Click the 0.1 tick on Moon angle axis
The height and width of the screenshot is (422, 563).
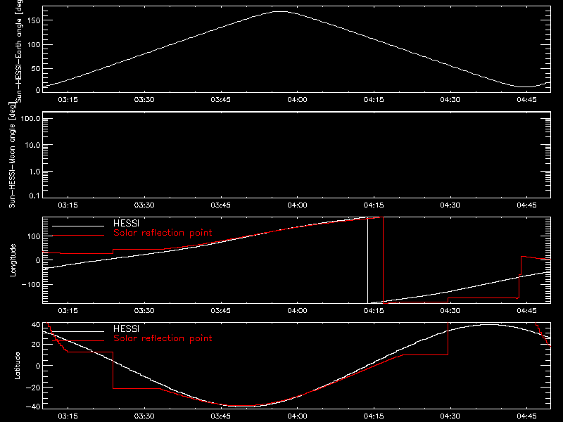[x=34, y=196]
